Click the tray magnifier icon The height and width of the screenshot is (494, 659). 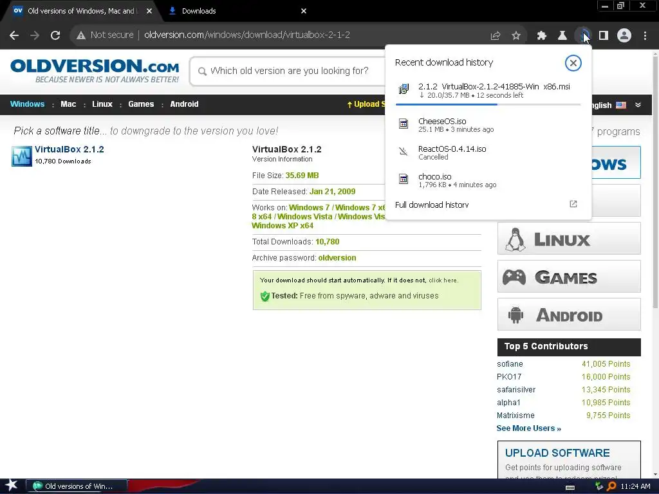(611, 486)
